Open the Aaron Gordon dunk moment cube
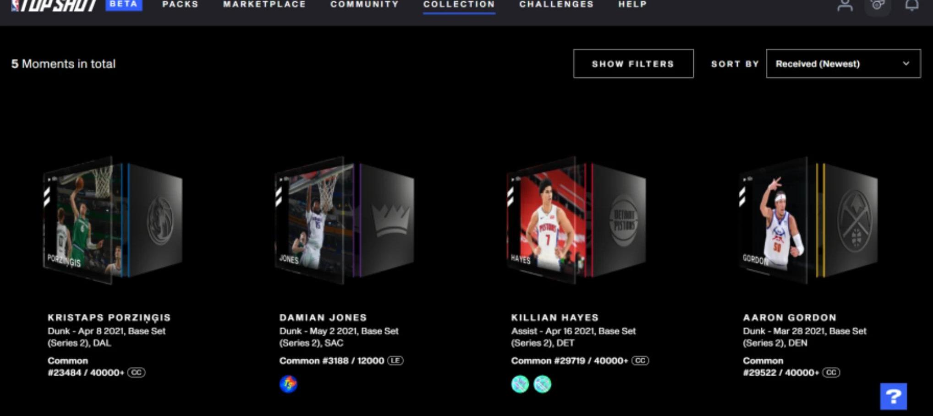 click(809, 220)
